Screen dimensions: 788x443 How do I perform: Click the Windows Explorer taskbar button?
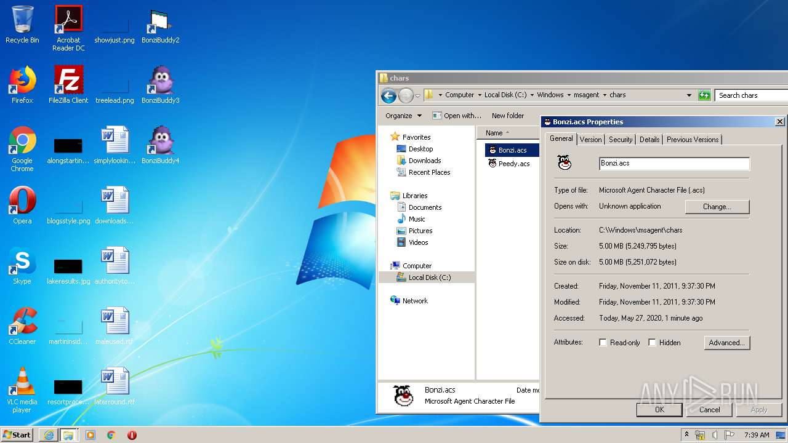(x=68, y=435)
